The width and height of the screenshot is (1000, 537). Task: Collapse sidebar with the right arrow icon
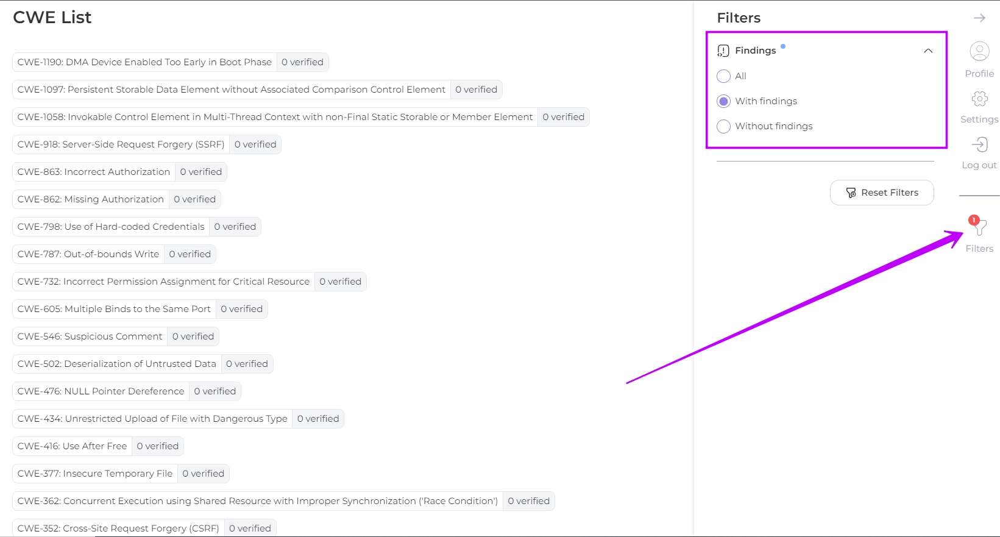click(x=979, y=18)
